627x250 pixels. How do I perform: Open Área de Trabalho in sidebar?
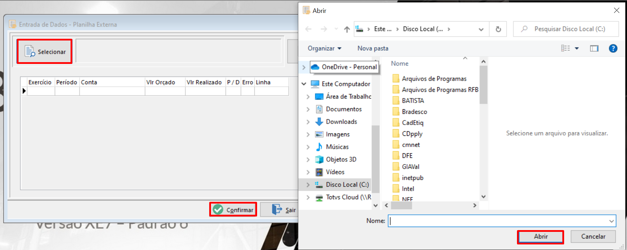coord(343,96)
